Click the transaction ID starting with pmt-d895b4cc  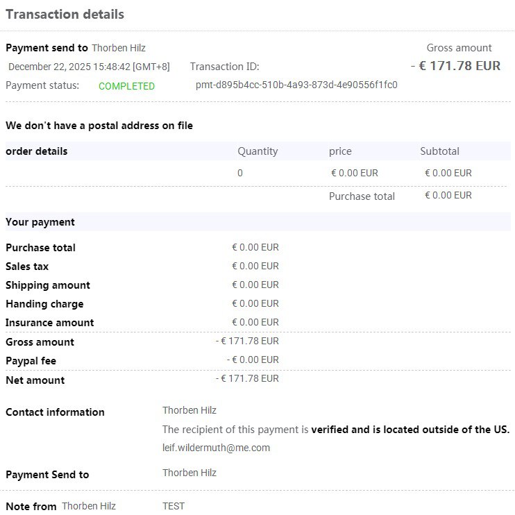click(296, 85)
